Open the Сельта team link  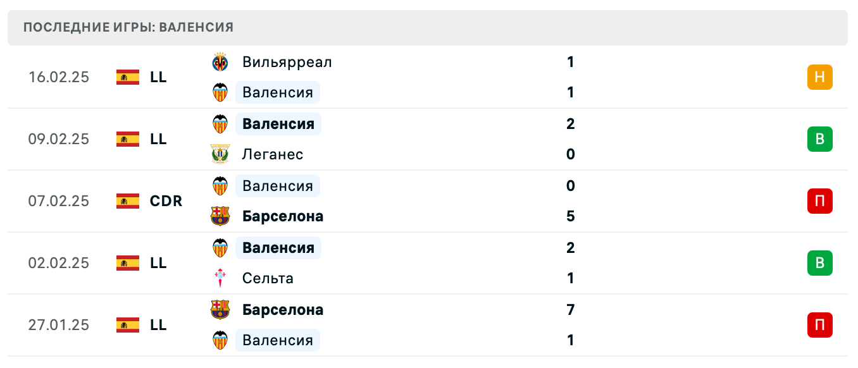click(x=268, y=278)
